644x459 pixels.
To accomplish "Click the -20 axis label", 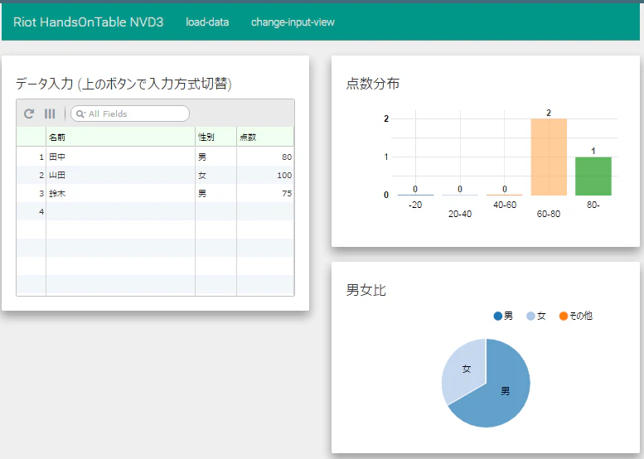I will pyautogui.click(x=415, y=205).
